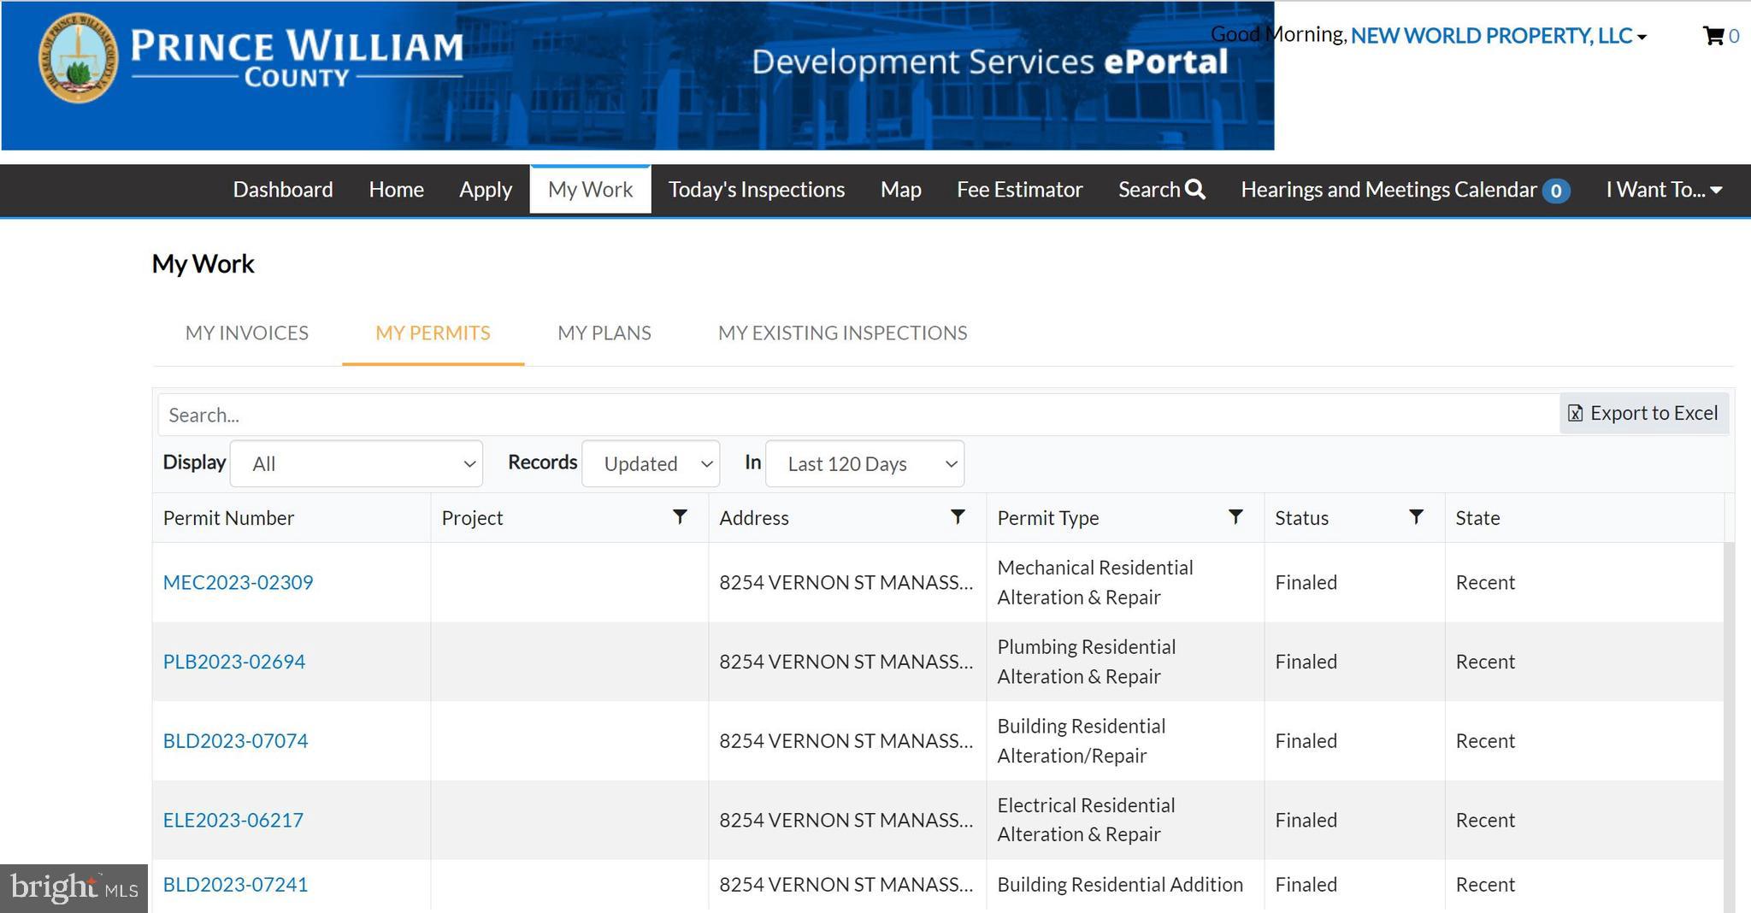Expand the I Want To menu

point(1663,190)
